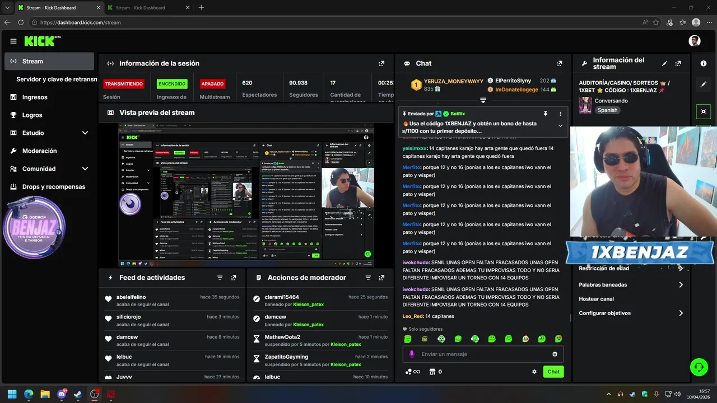Click yelsimxxx username in chat

pos(415,148)
